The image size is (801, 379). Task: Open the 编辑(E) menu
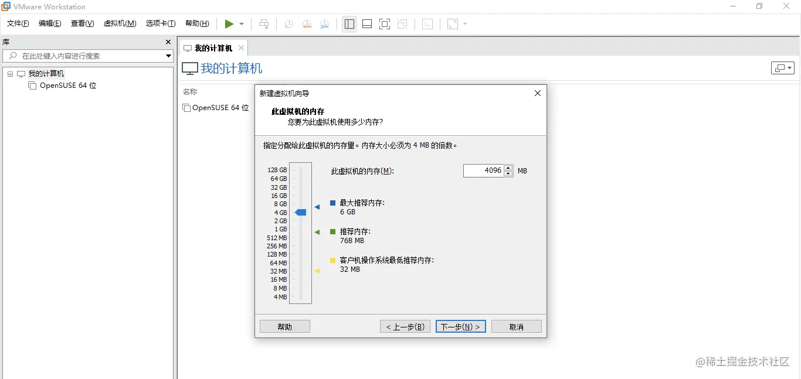pyautogui.click(x=50, y=23)
